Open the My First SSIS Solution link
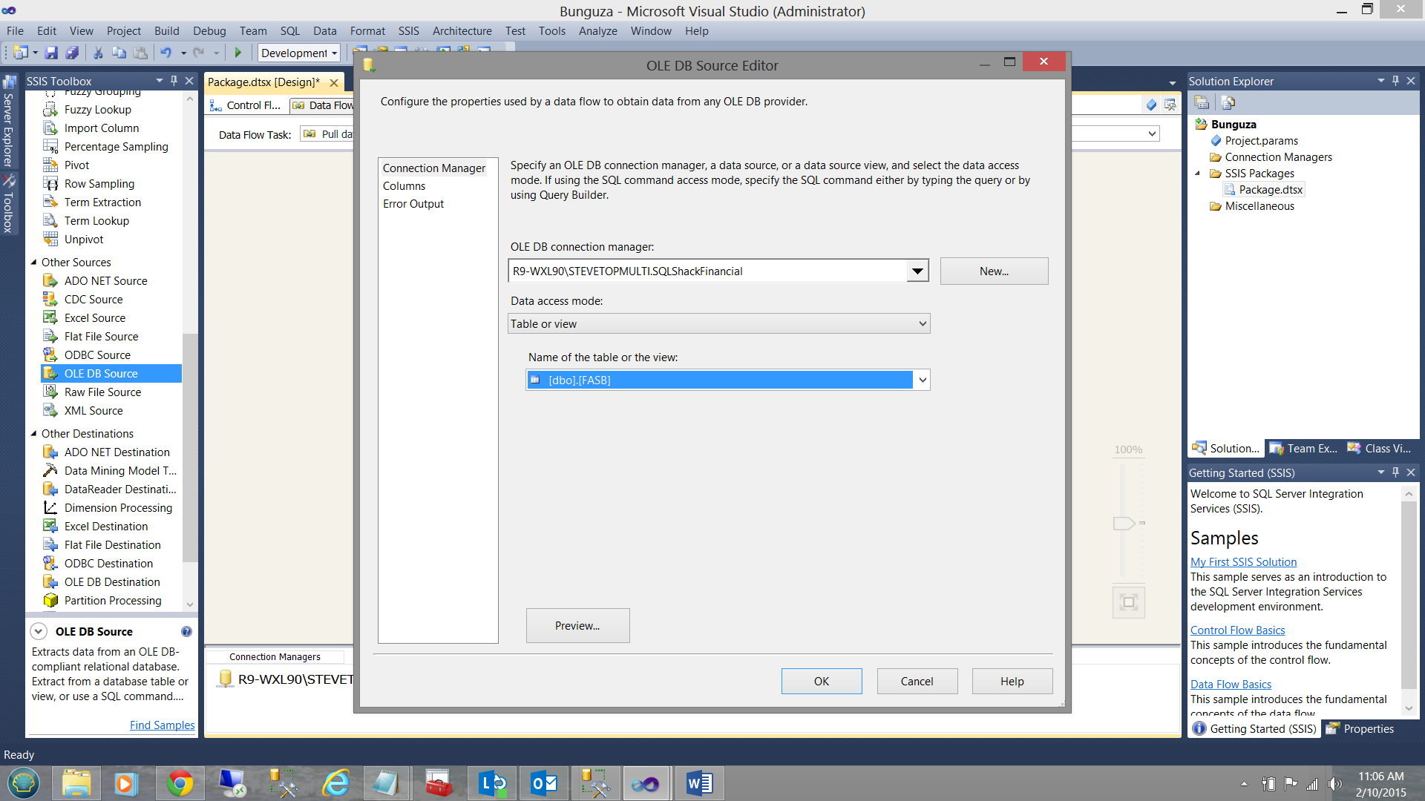This screenshot has height=801, width=1425. coord(1243,561)
